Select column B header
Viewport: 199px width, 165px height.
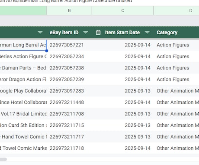click(x=69, y=10)
